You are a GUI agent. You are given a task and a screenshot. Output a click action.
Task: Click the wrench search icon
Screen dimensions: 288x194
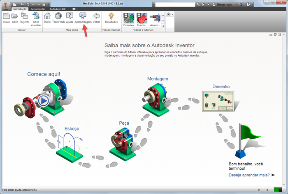coord(198,5)
